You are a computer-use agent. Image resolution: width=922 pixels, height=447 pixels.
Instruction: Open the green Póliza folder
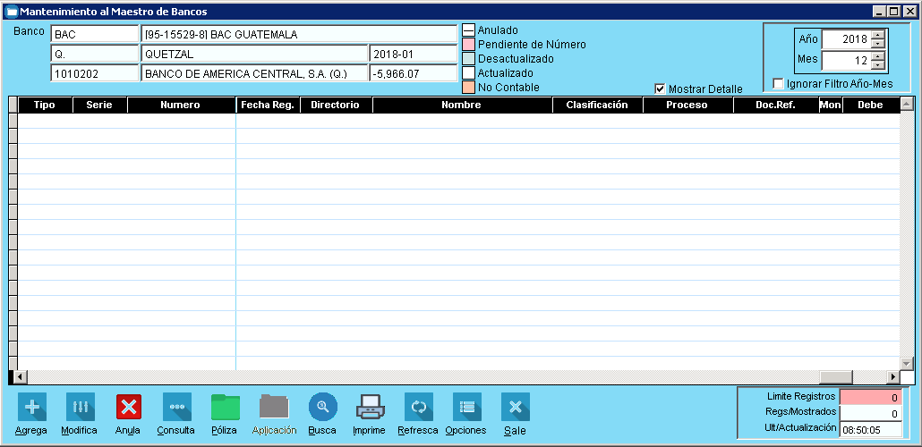(x=225, y=408)
